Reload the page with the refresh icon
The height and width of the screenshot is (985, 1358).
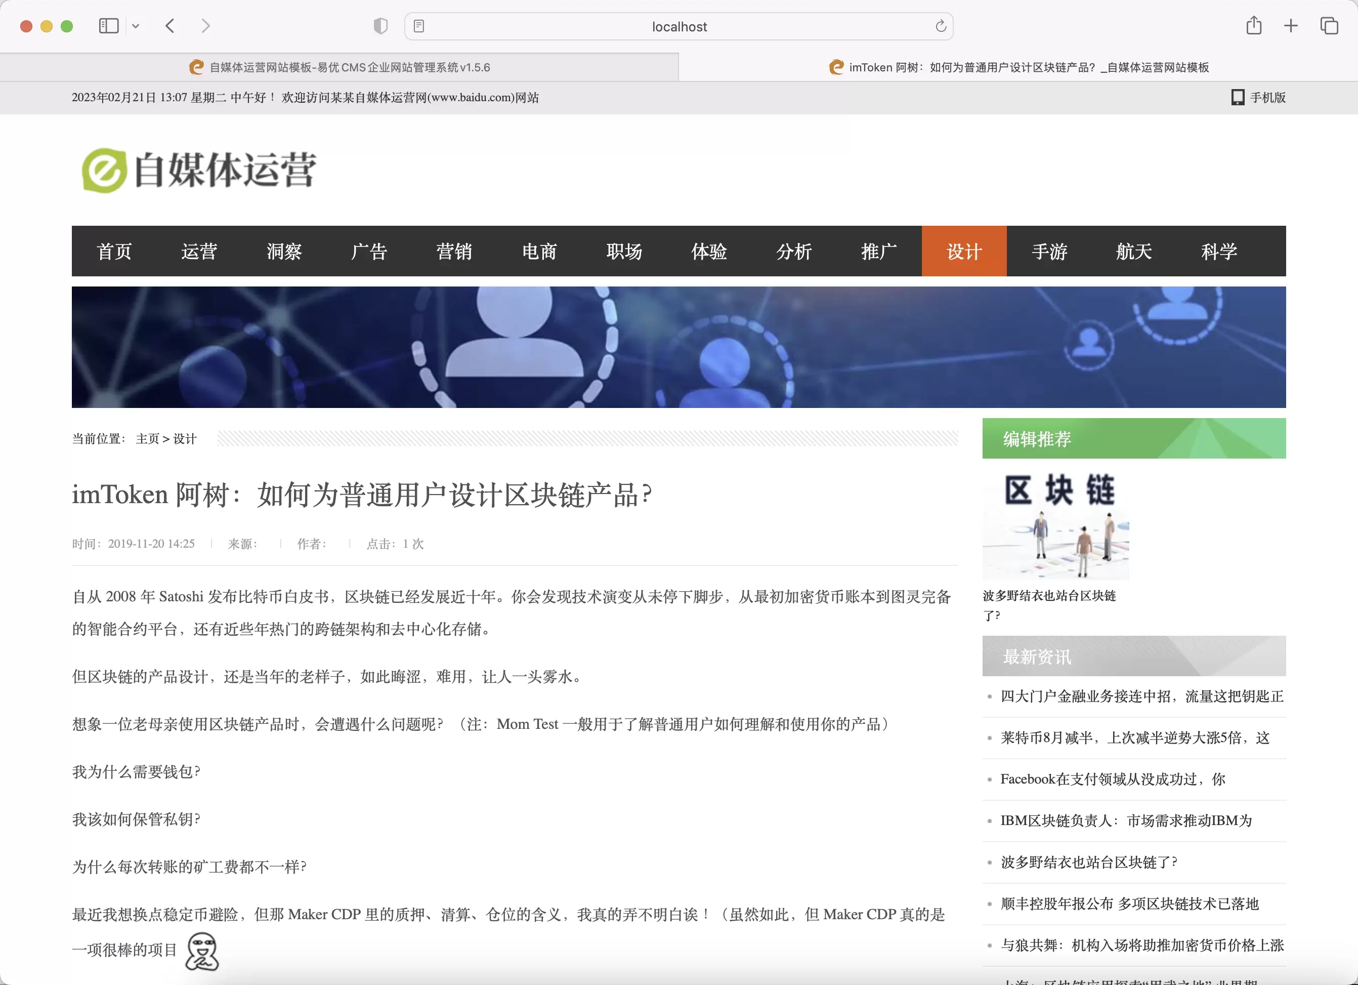941,26
